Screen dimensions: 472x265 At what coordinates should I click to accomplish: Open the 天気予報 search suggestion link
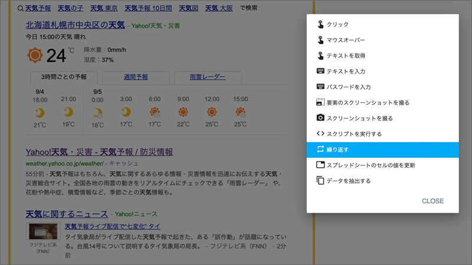(x=38, y=8)
